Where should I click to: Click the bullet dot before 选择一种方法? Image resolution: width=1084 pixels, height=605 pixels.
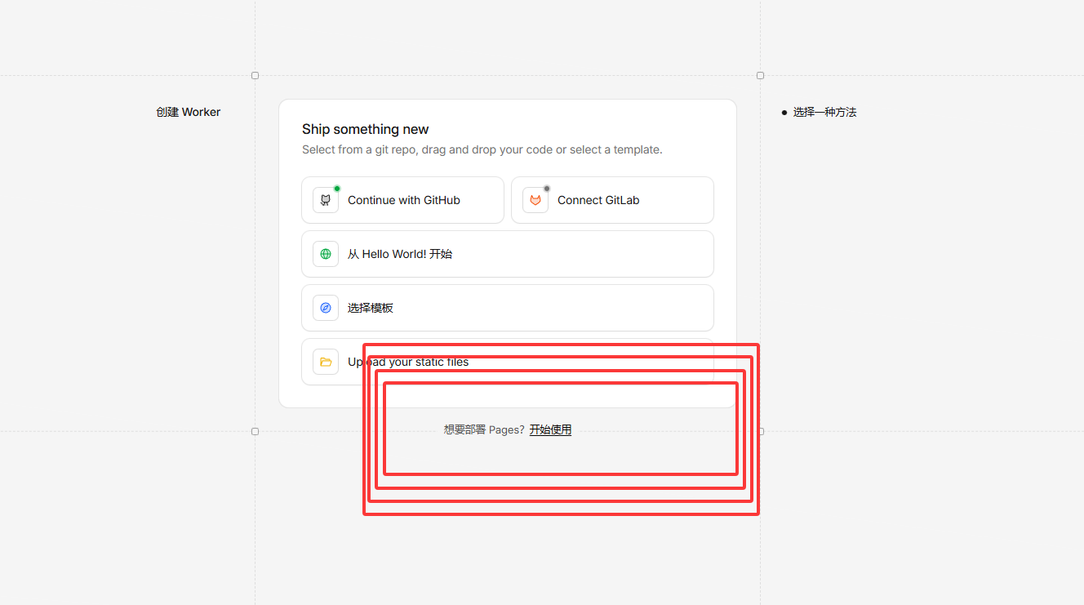tap(784, 113)
